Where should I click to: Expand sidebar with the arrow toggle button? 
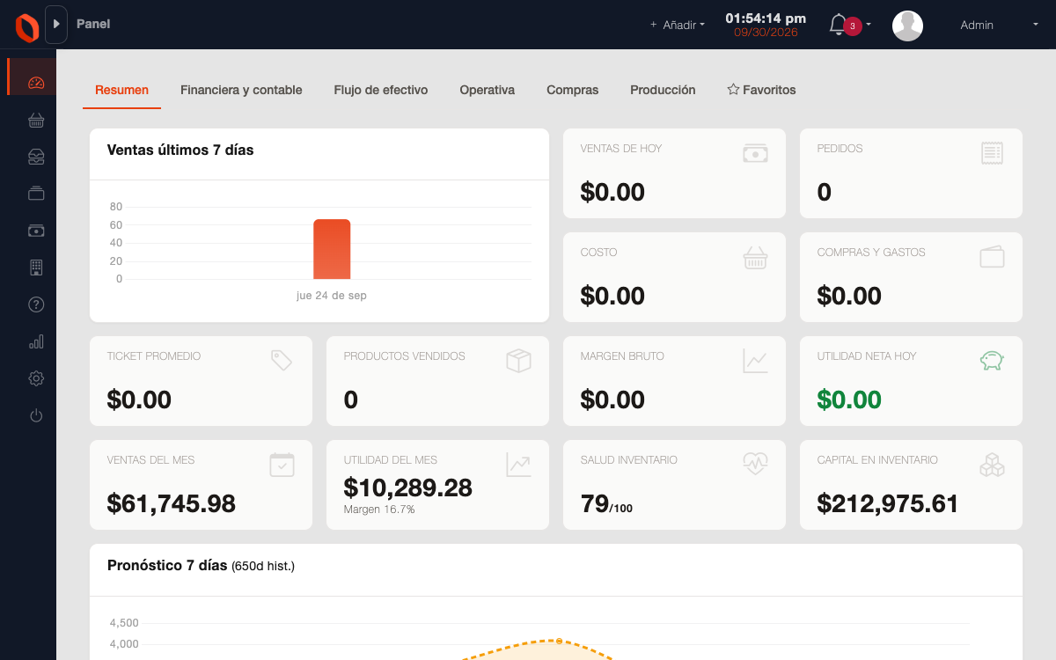[56, 25]
